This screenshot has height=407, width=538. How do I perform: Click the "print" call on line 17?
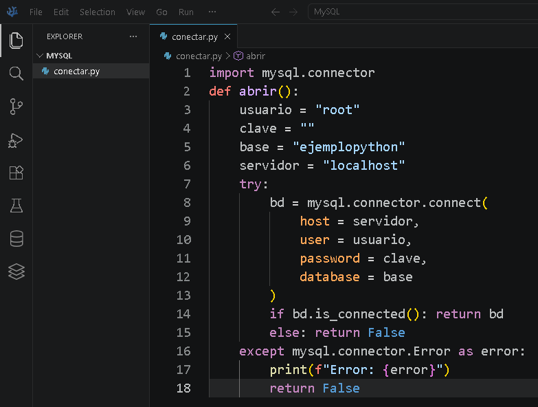click(288, 370)
